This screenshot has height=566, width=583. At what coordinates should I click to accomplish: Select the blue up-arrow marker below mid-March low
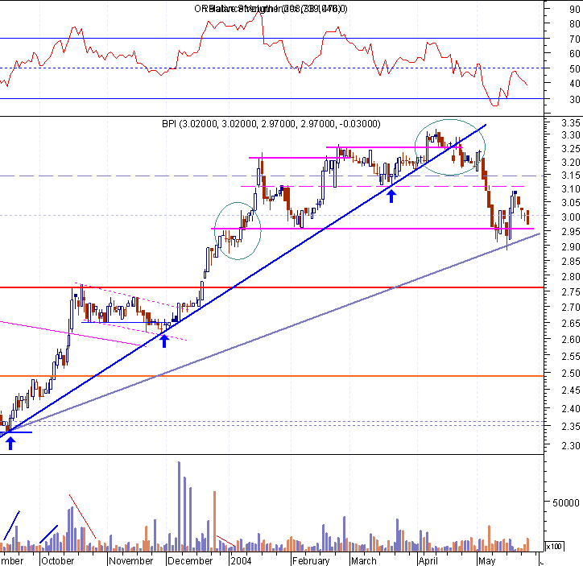click(391, 196)
